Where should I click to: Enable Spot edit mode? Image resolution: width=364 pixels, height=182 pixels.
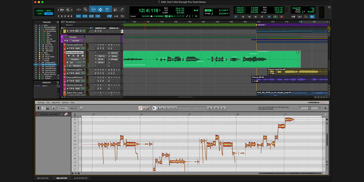[49, 11]
